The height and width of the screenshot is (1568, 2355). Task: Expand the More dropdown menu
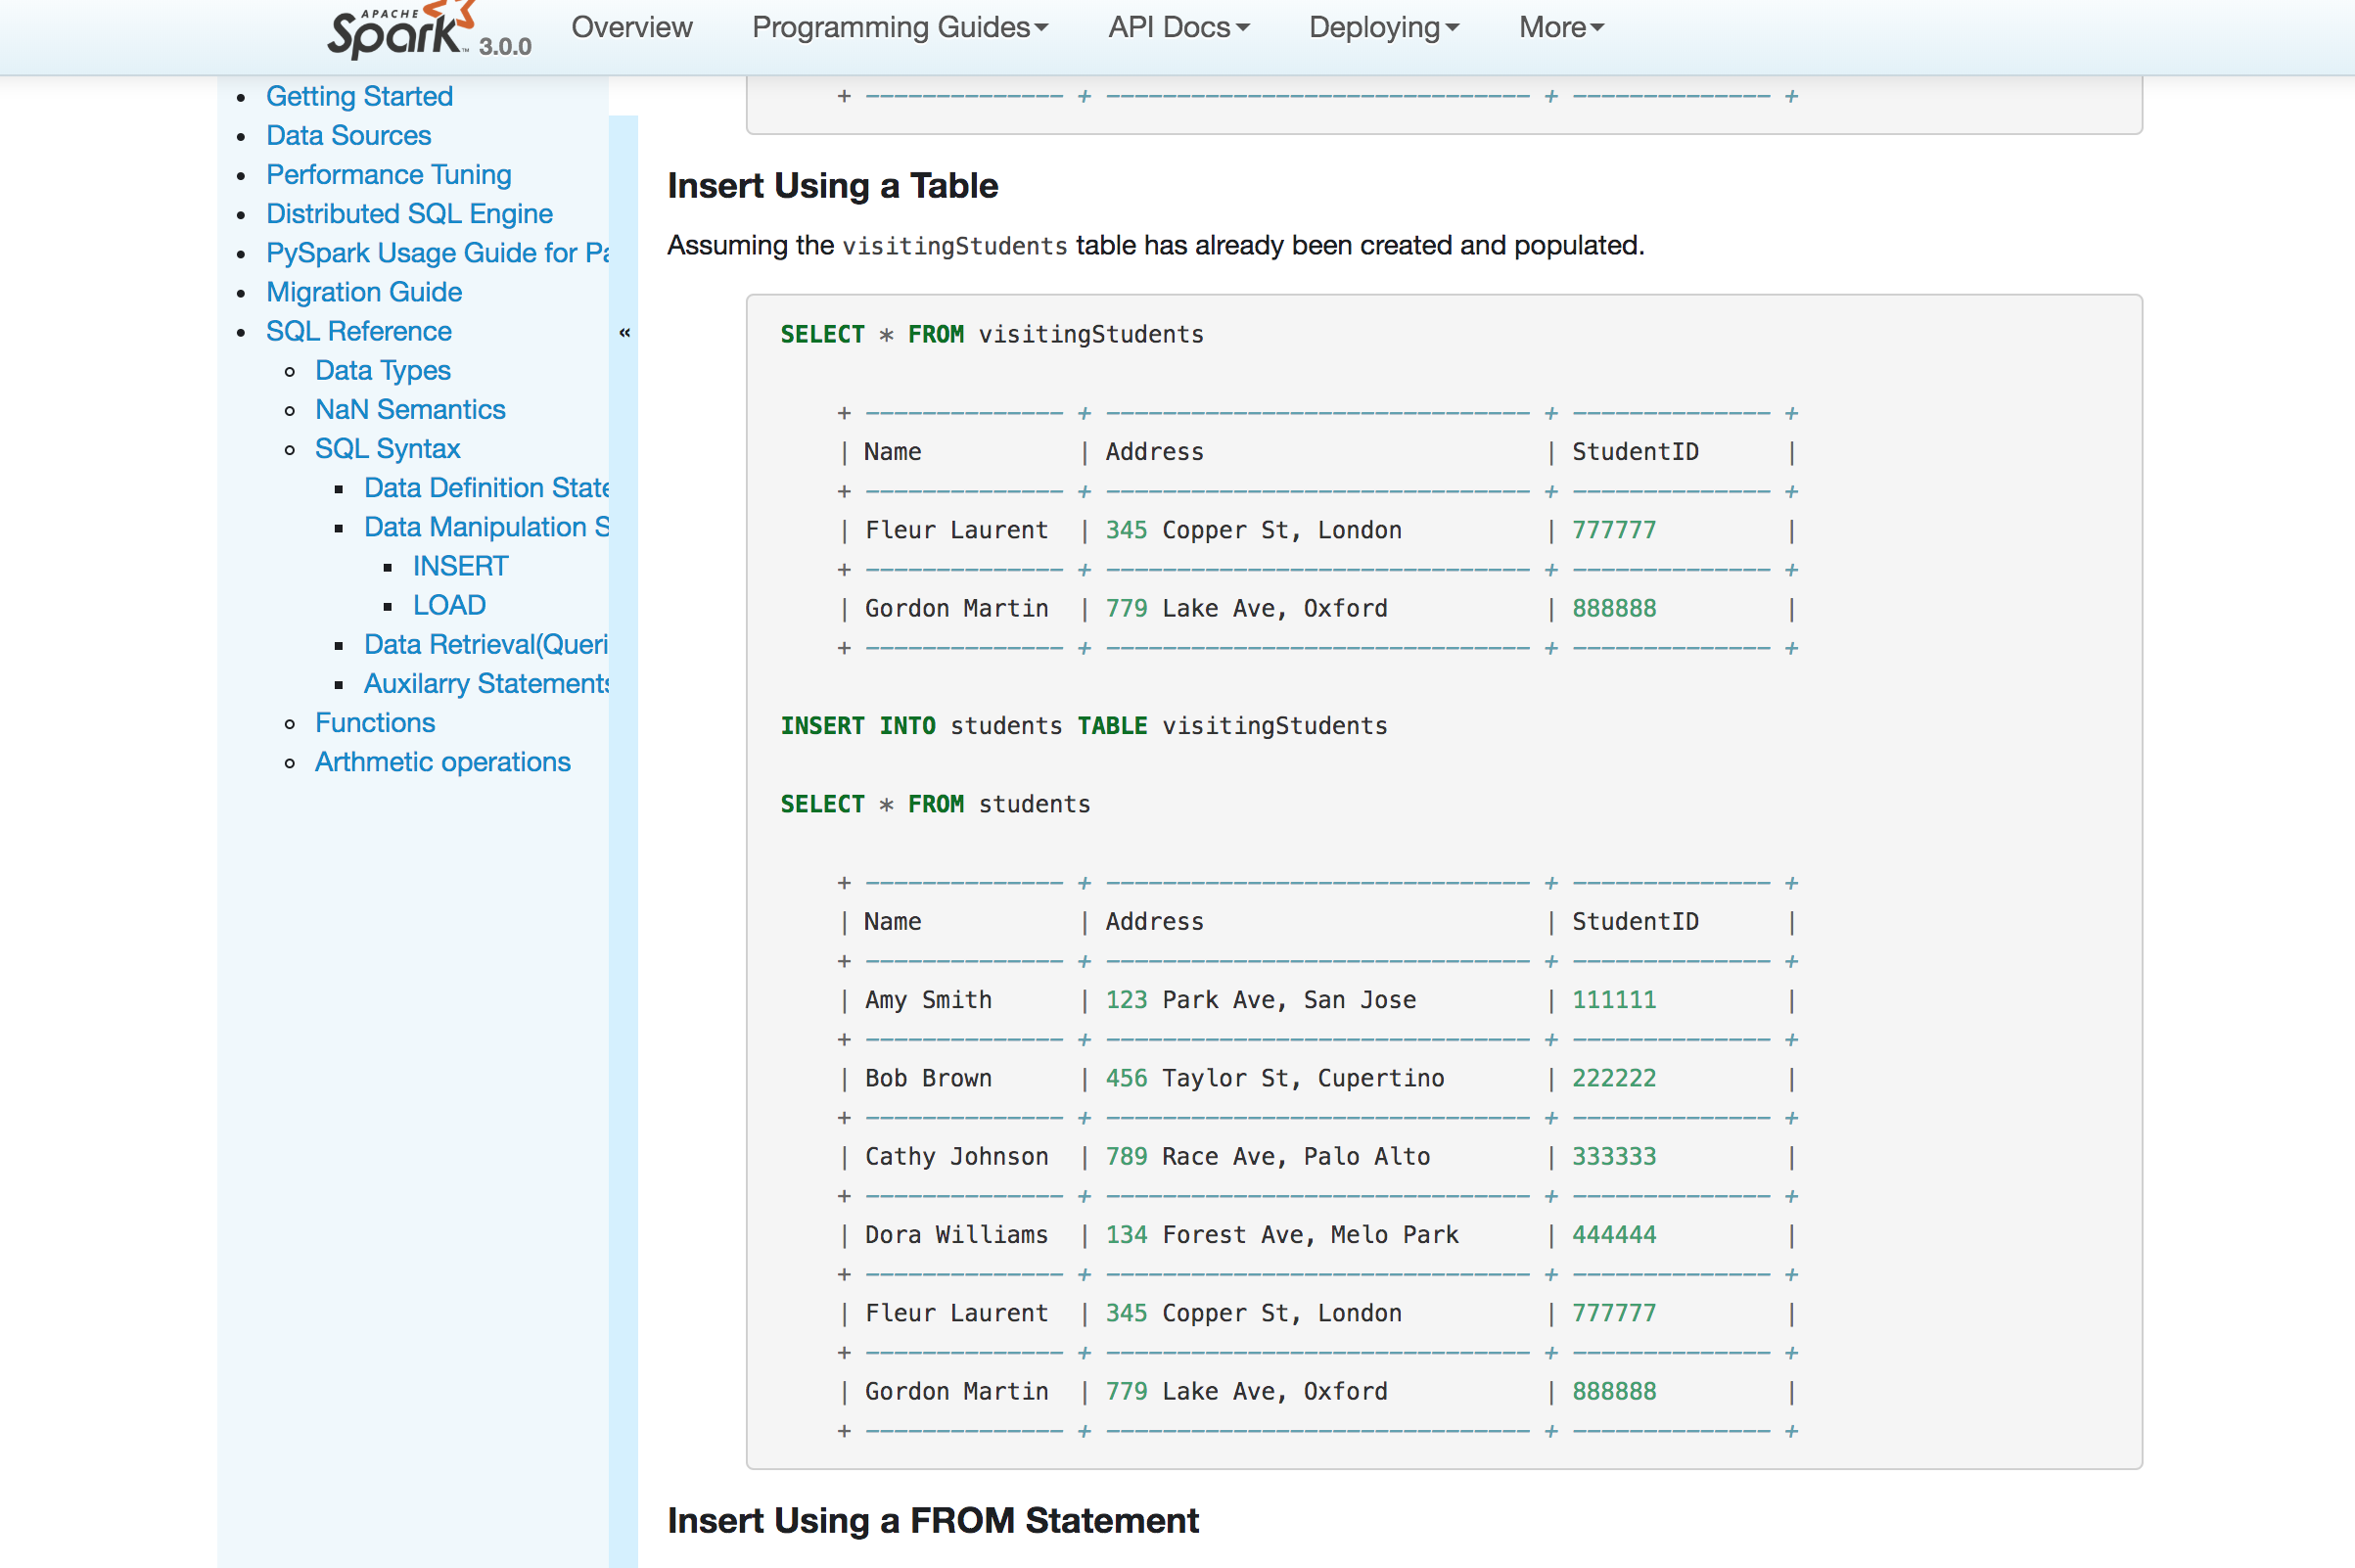(x=1560, y=27)
